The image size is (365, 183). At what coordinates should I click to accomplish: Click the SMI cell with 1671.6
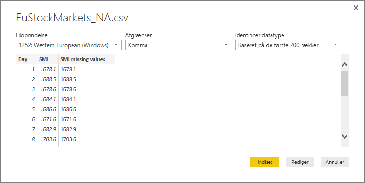(48, 119)
